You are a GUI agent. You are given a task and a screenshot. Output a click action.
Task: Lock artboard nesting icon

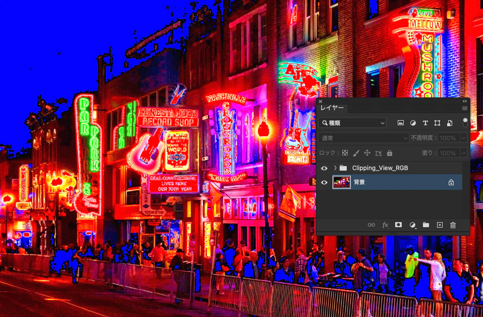pyautogui.click(x=379, y=153)
